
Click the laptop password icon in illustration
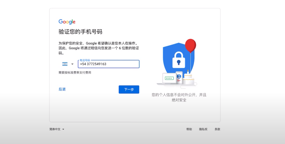(x=169, y=78)
